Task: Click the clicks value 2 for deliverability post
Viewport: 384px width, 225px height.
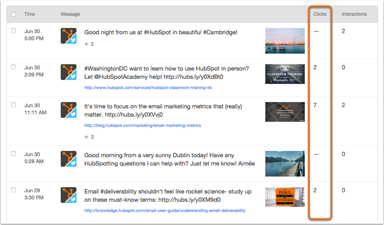Action: [x=315, y=190]
